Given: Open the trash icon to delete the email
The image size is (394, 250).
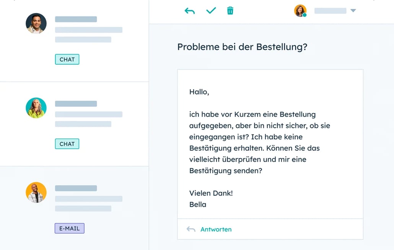Looking at the screenshot, I should pos(230,11).
